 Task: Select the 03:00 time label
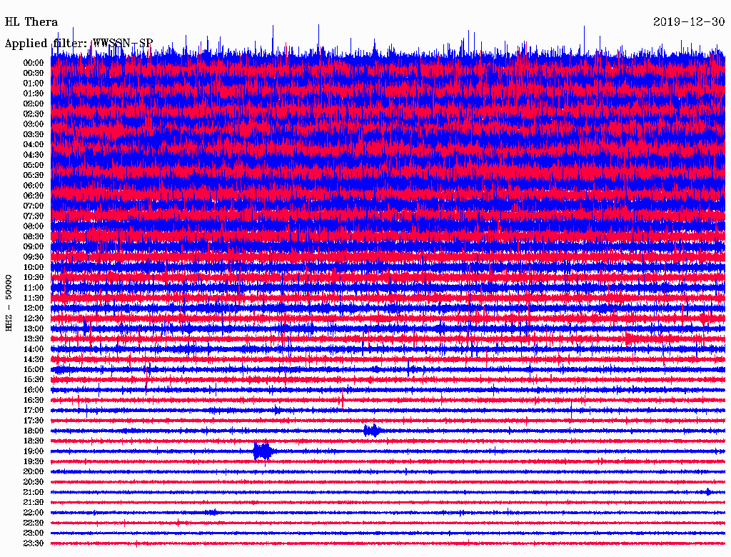tap(34, 124)
